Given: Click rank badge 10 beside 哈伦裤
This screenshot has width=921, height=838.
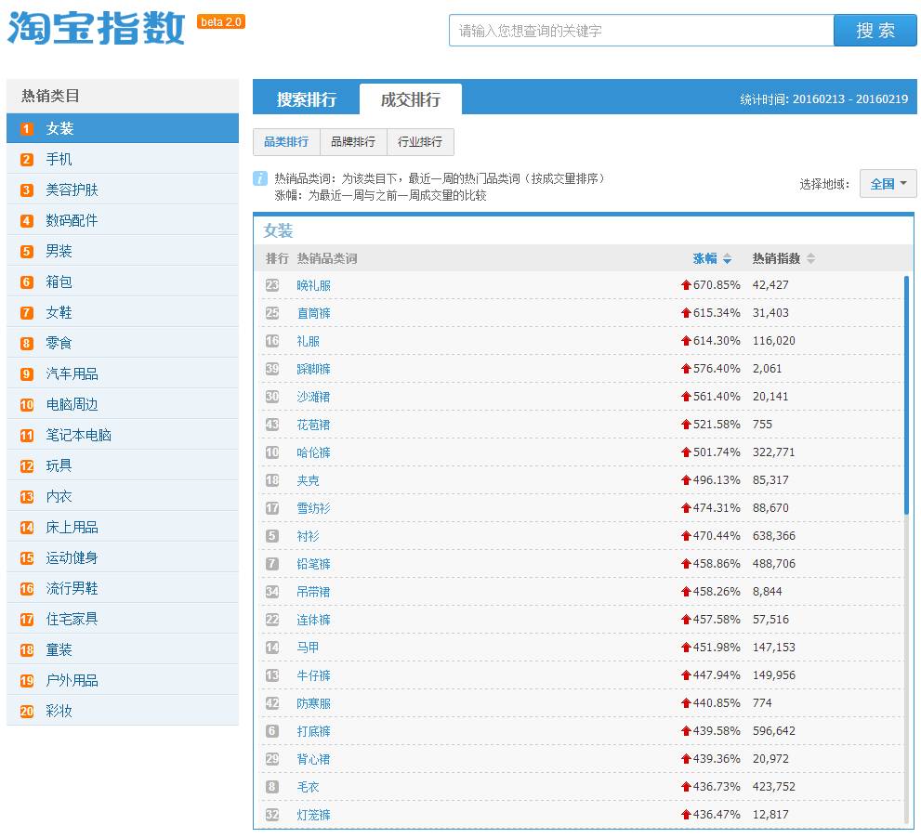Looking at the screenshot, I should pyautogui.click(x=272, y=452).
